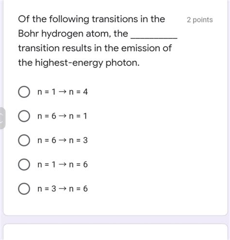Click the lavender gap between the two cards

(115, 220)
